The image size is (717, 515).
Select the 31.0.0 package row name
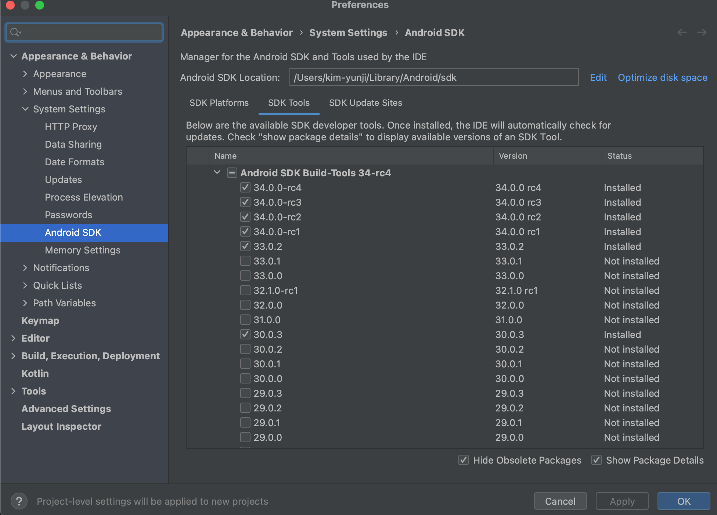pos(267,320)
